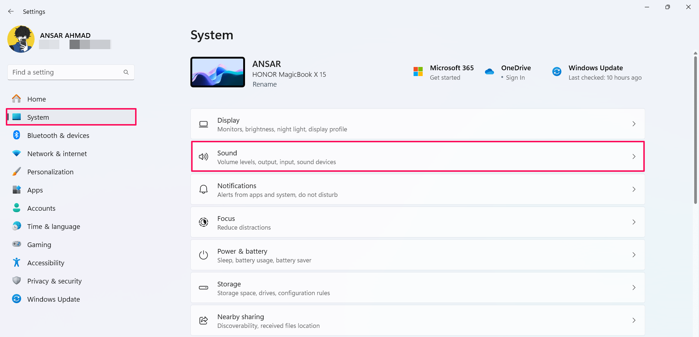This screenshot has height=337, width=699.
Task: Click the Wi-Fi icon for Network & internet
Action: 16,153
